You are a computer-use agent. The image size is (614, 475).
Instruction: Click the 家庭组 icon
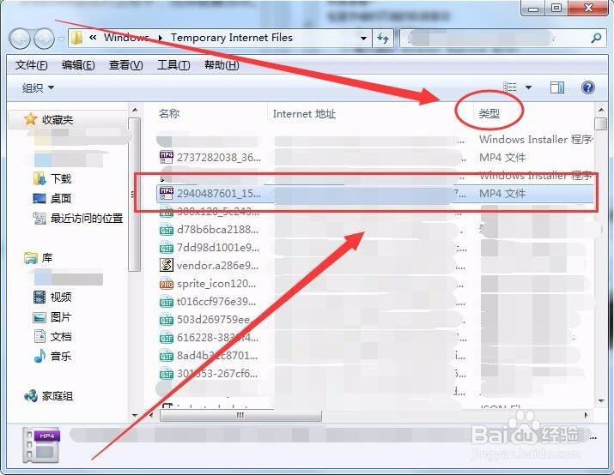point(31,396)
